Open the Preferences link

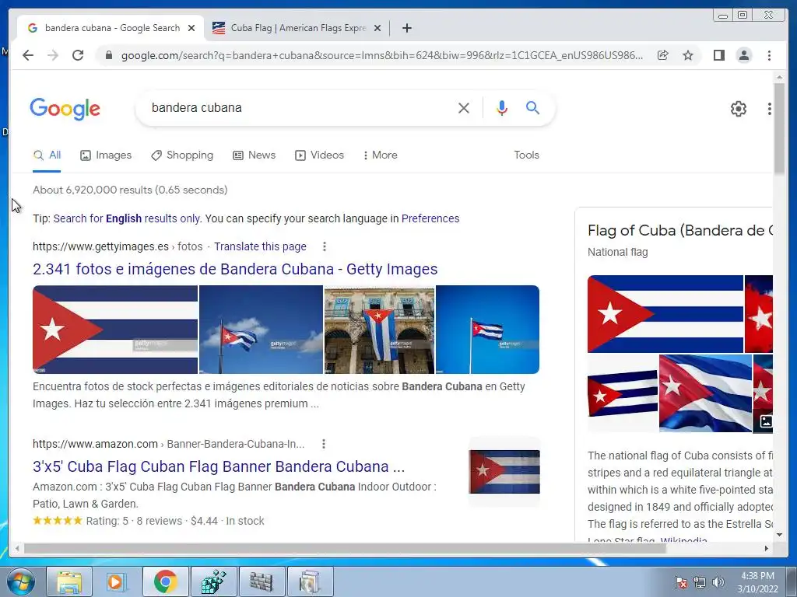[x=430, y=218]
